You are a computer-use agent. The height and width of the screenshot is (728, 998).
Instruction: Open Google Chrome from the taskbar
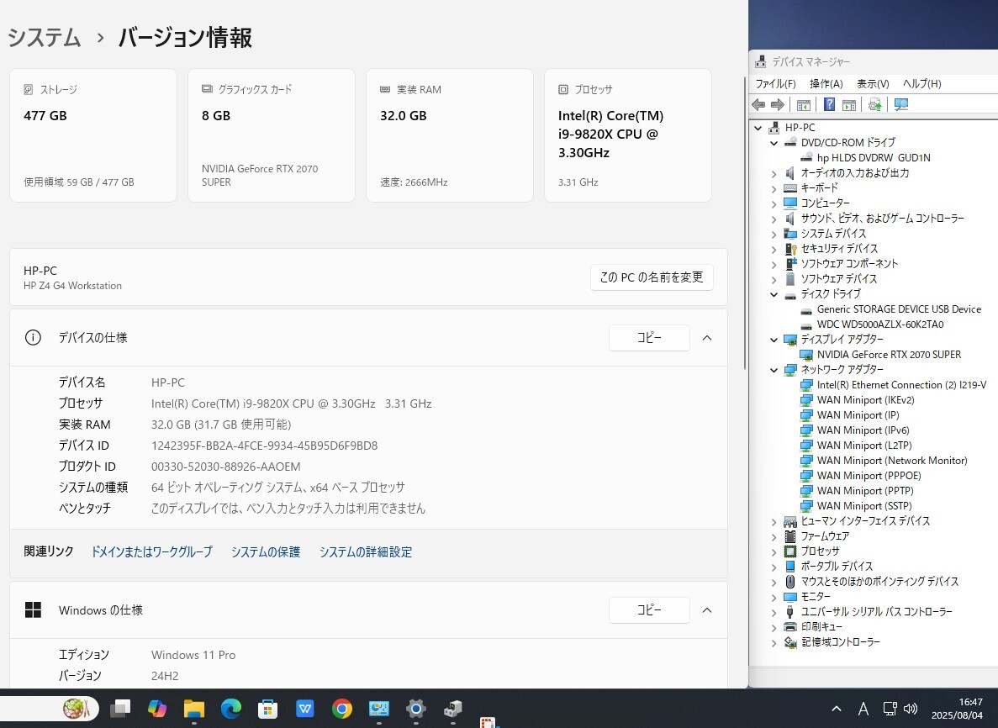(x=342, y=709)
